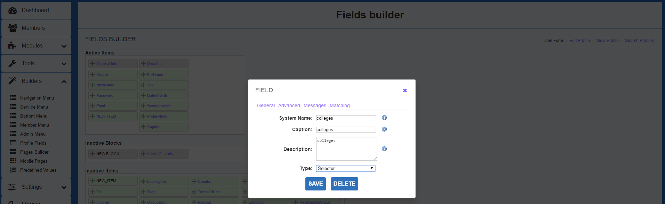
Task: Click the Members group icon
Action: pyautogui.click(x=13, y=28)
